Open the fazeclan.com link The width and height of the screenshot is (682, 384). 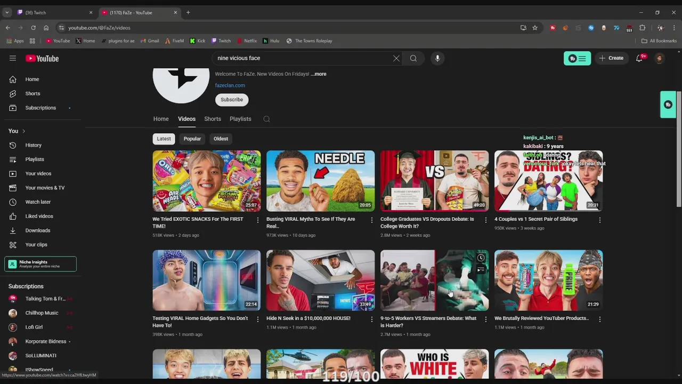tap(230, 85)
